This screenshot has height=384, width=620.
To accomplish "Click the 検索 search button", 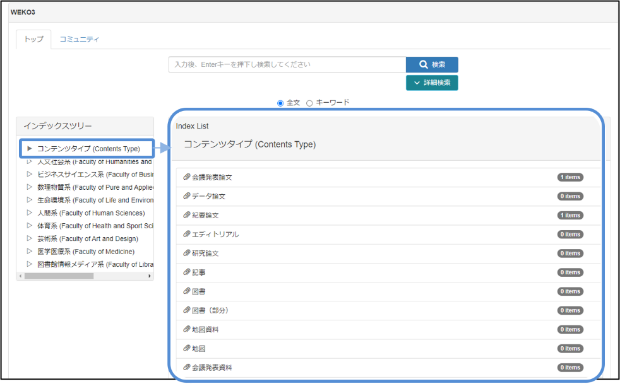I will 432,64.
